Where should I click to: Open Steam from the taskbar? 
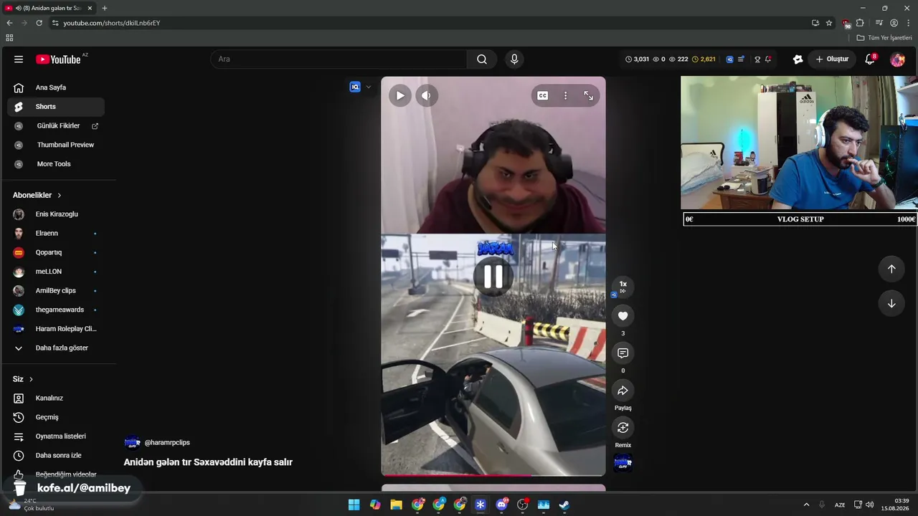coord(564,505)
